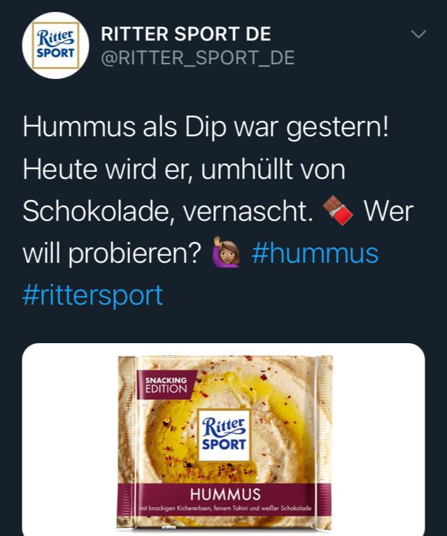The width and height of the screenshot is (447, 536).
Task: Open the Ritter Sport profile avatar
Action: tap(55, 45)
